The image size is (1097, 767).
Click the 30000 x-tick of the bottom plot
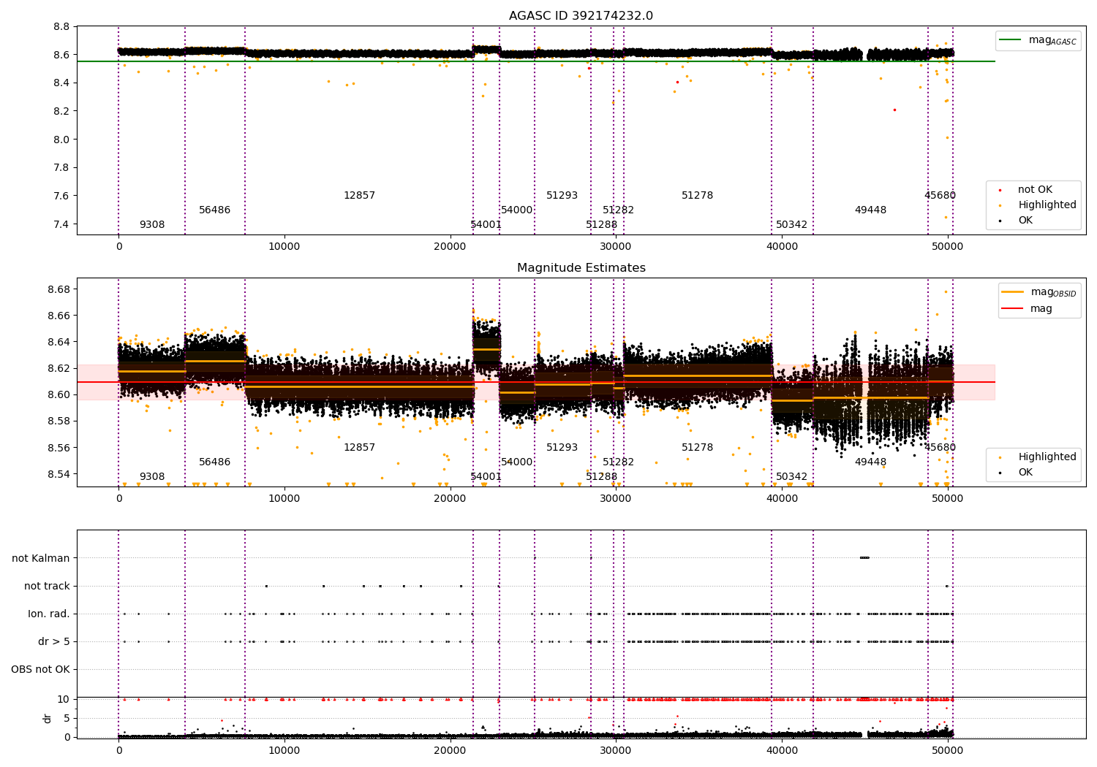pyautogui.click(x=616, y=751)
